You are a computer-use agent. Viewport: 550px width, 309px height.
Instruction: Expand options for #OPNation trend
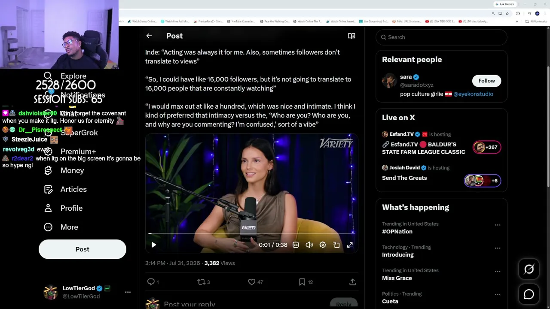tap(498, 225)
